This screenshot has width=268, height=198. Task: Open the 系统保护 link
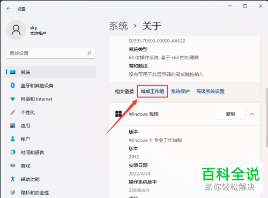180,92
